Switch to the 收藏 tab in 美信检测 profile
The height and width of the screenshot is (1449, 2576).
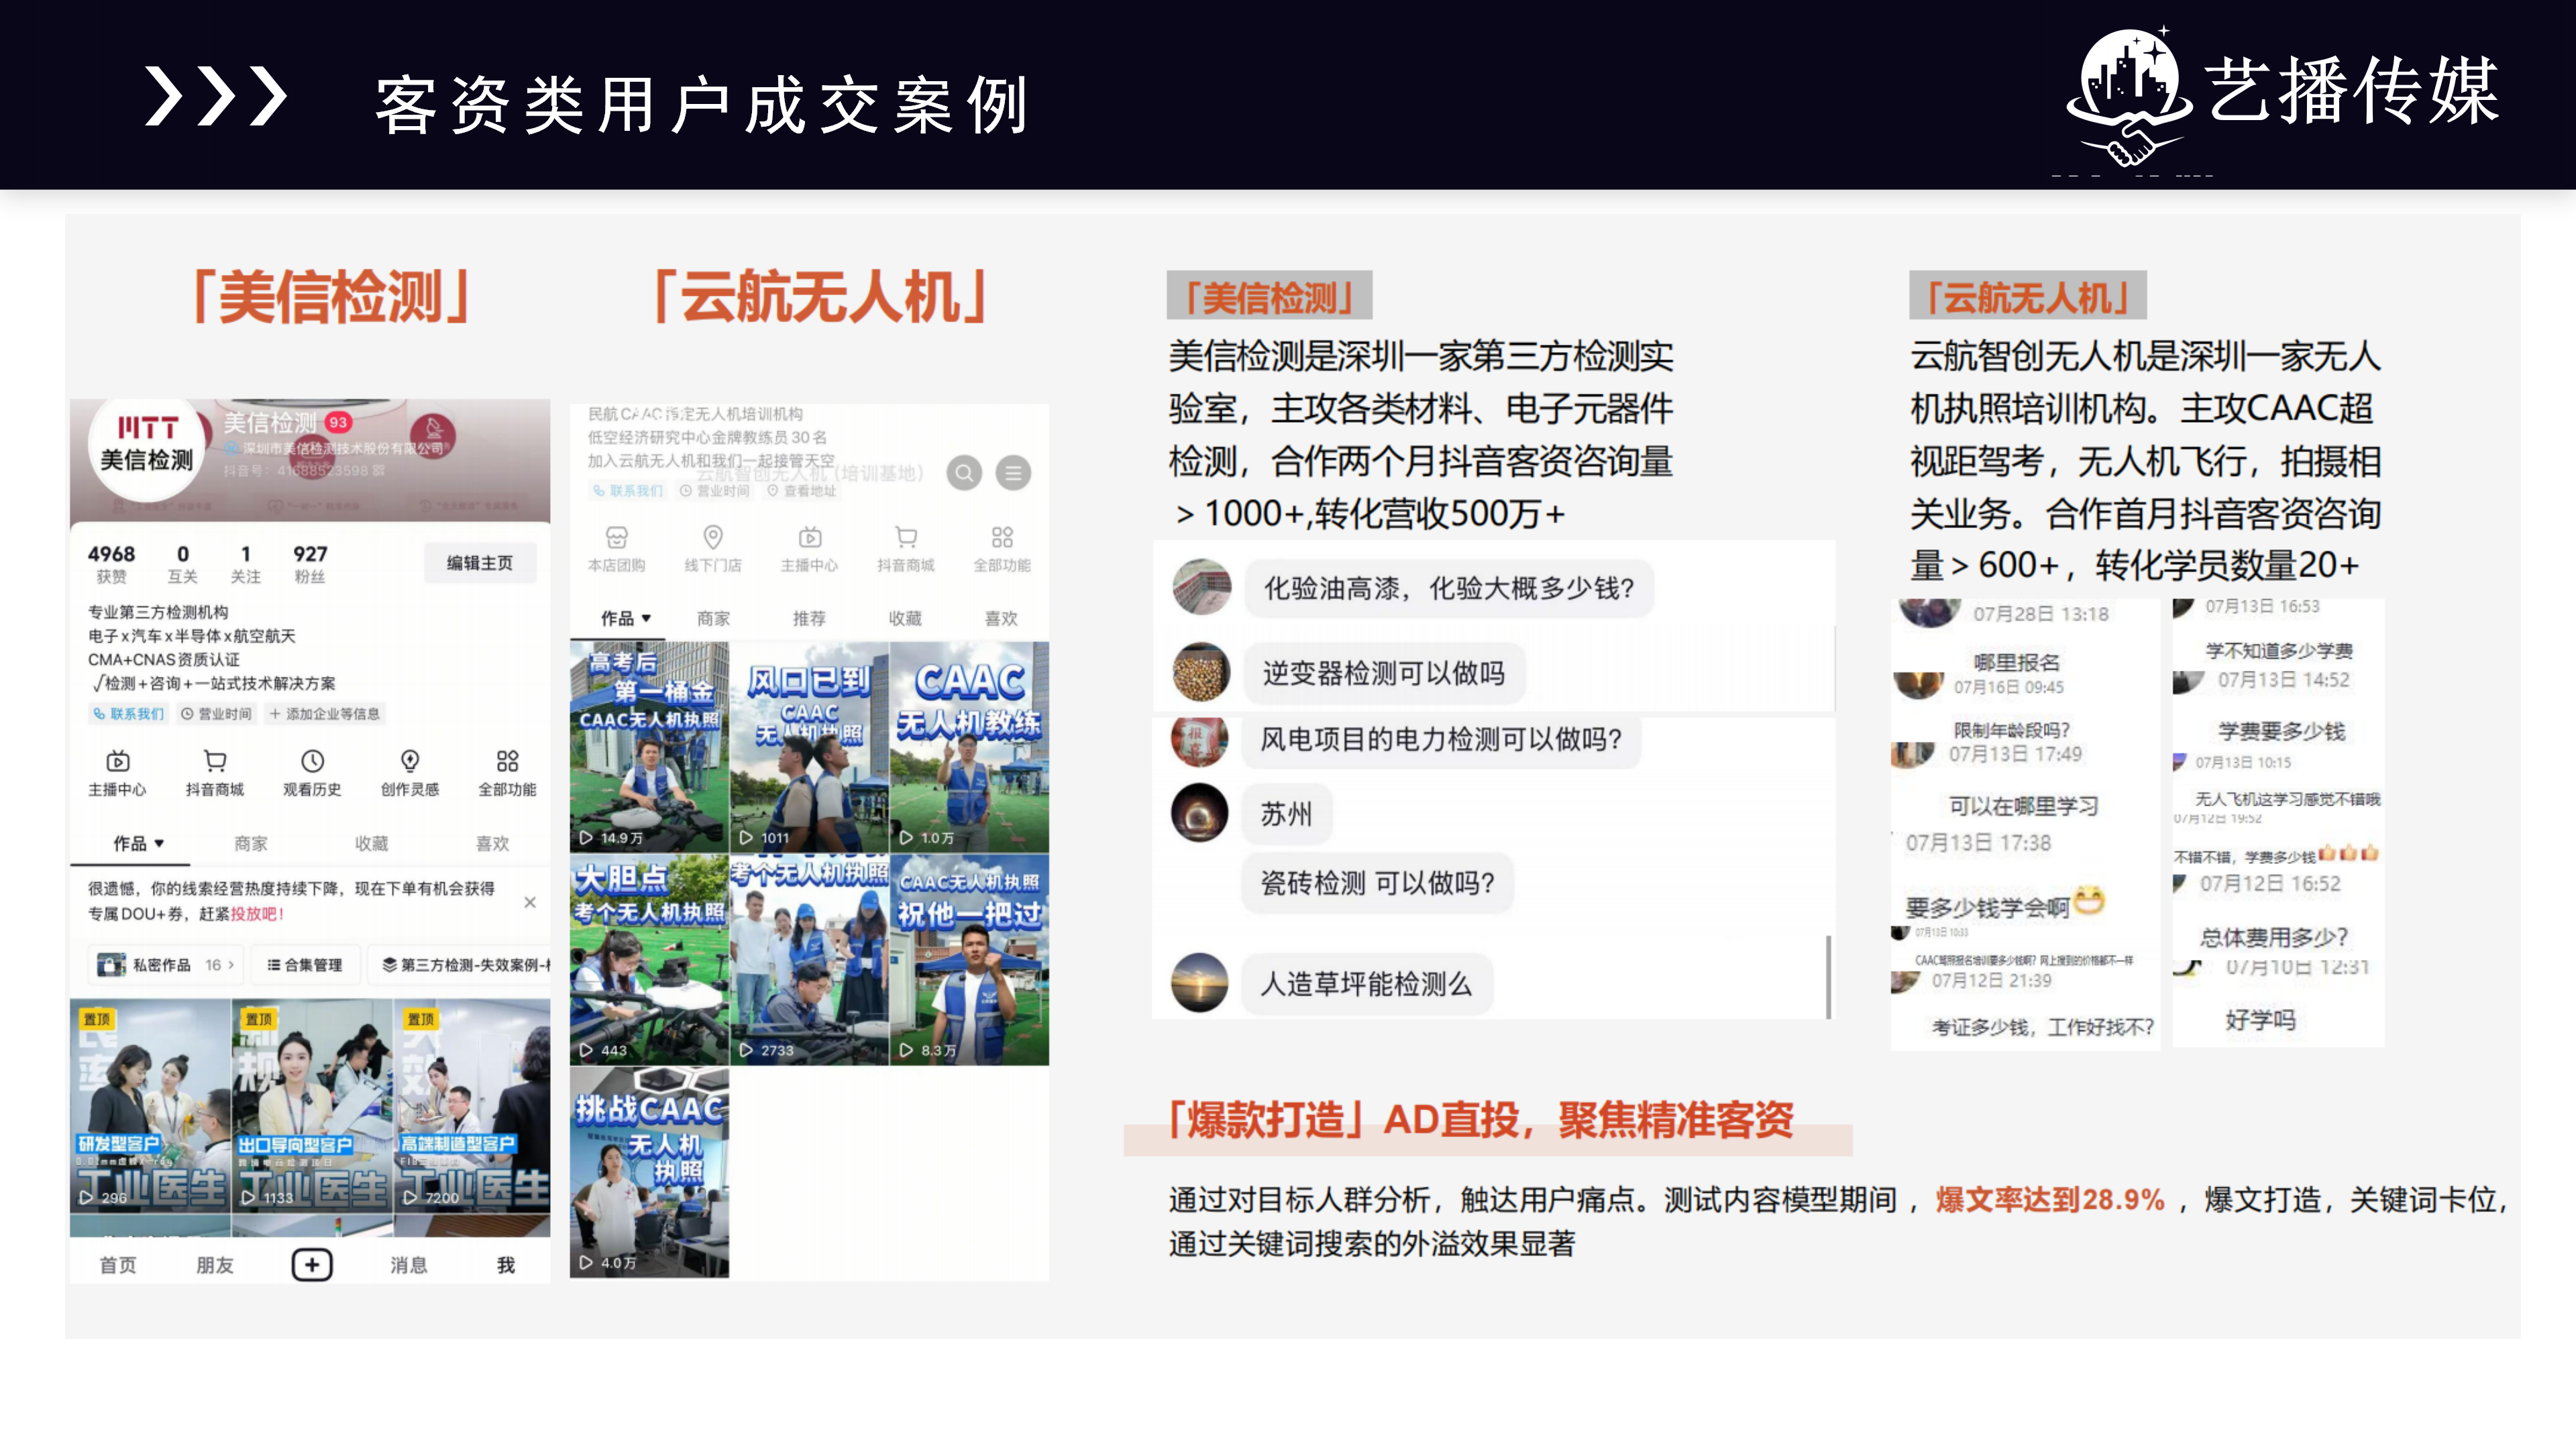click(x=371, y=844)
